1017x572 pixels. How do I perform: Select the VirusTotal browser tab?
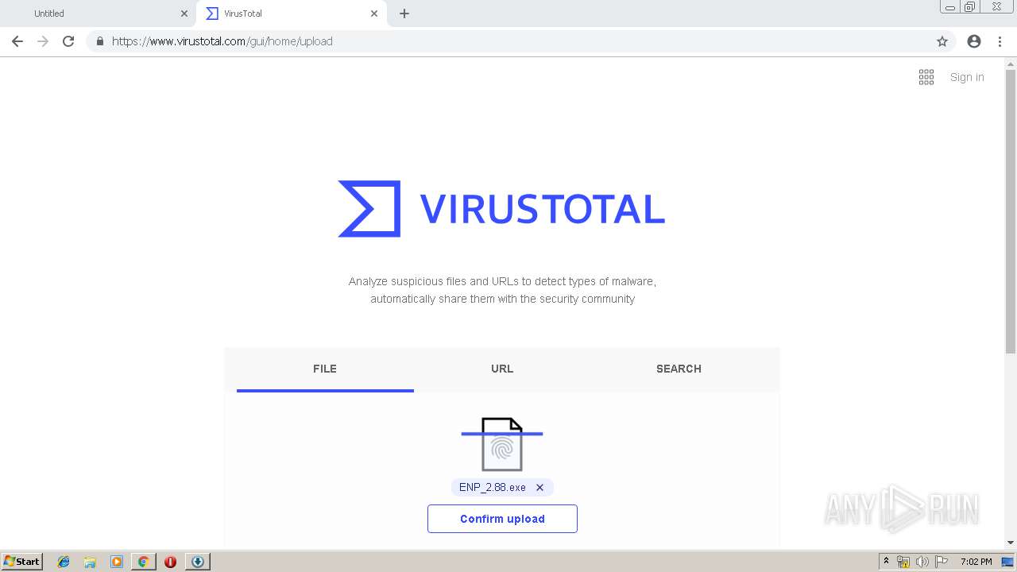pyautogui.click(x=291, y=14)
